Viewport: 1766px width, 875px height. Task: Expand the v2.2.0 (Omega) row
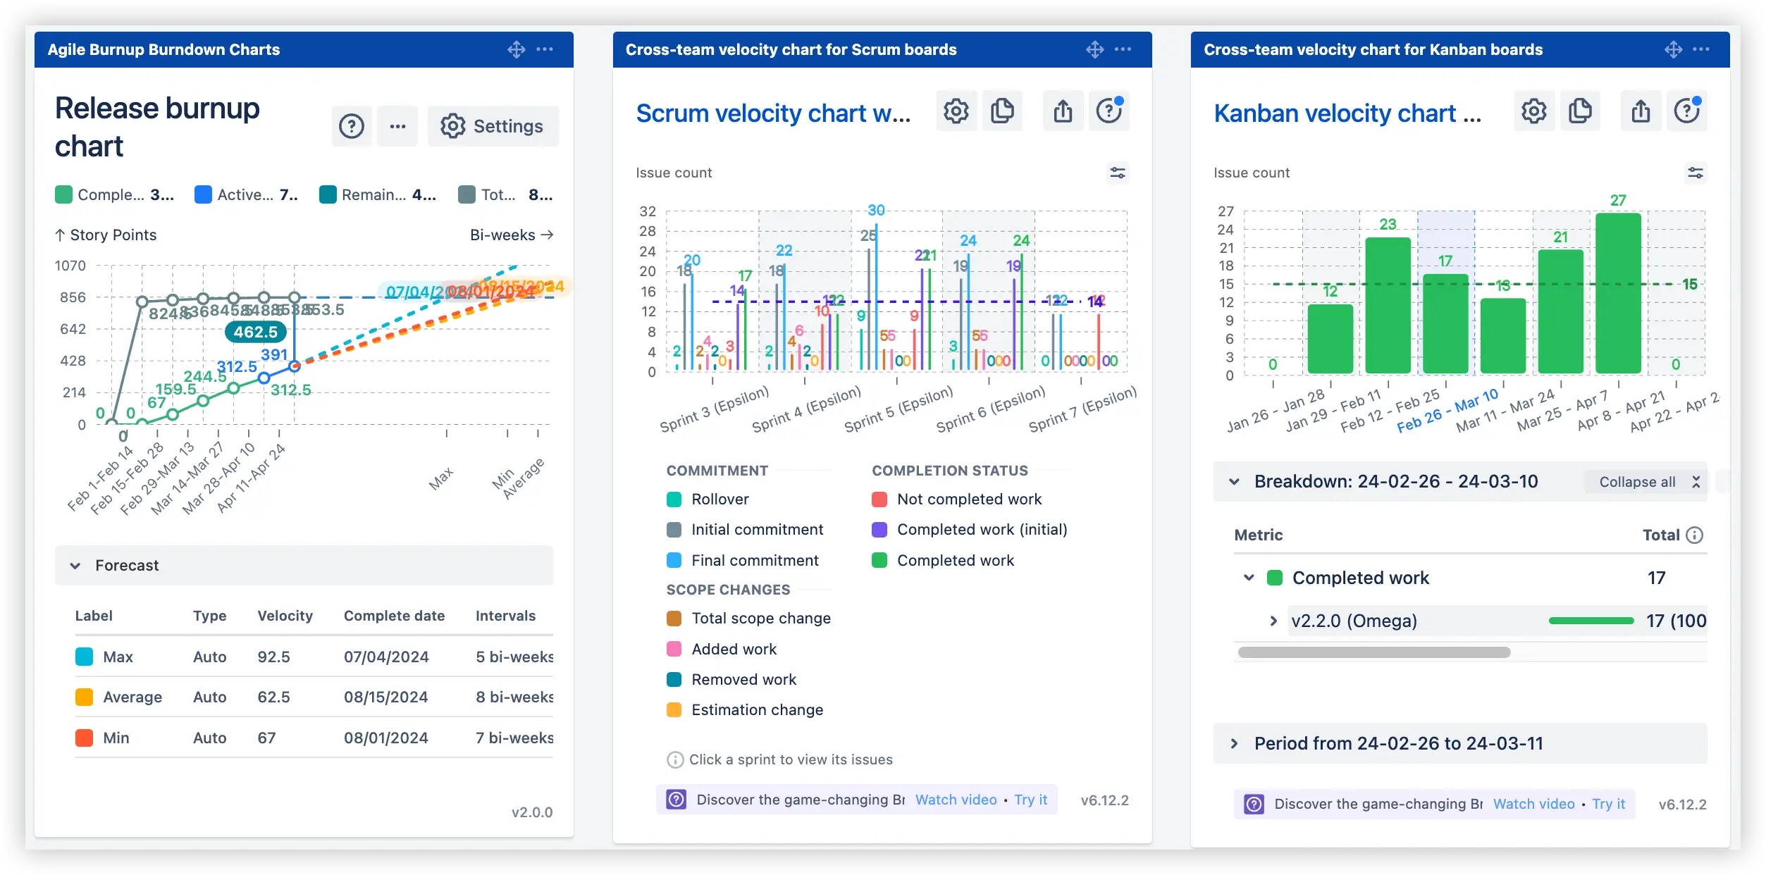coord(1273,621)
